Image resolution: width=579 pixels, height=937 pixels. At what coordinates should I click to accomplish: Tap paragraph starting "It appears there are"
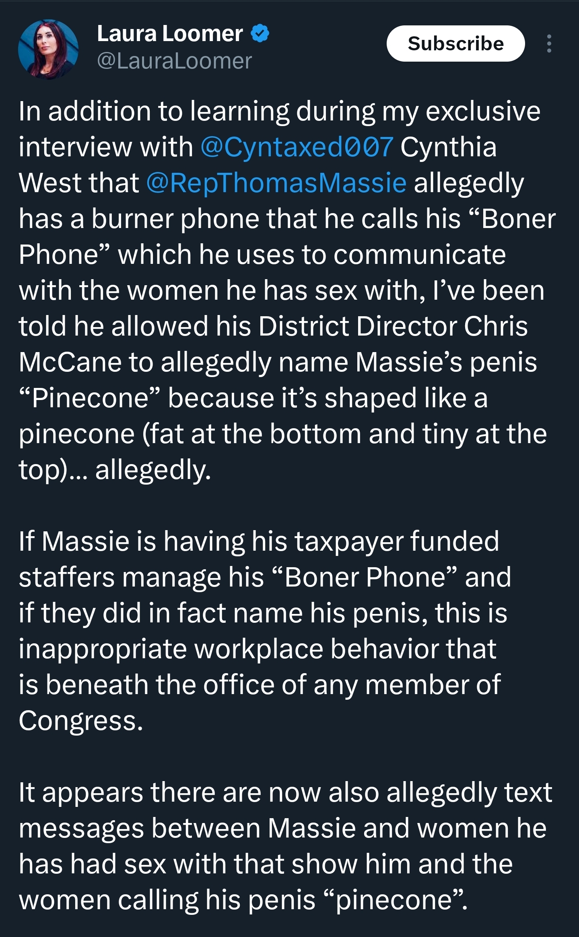pyautogui.click(x=285, y=846)
